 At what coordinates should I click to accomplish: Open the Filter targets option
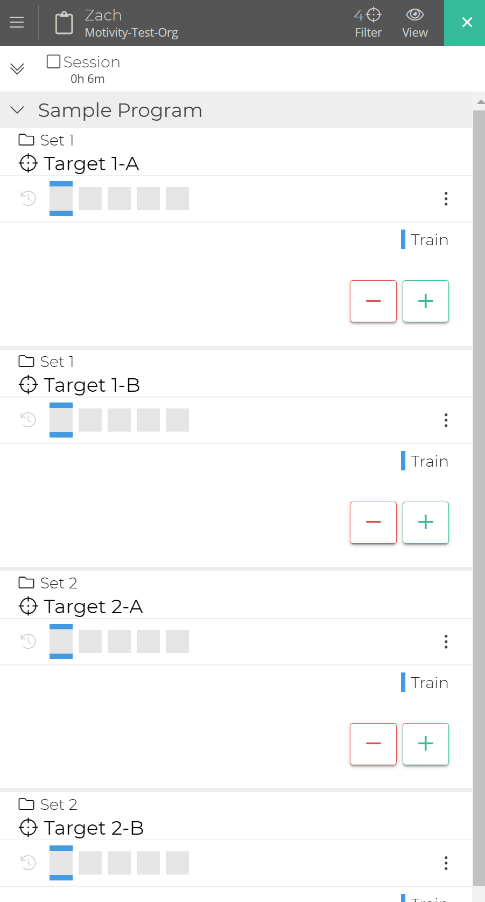point(368,23)
